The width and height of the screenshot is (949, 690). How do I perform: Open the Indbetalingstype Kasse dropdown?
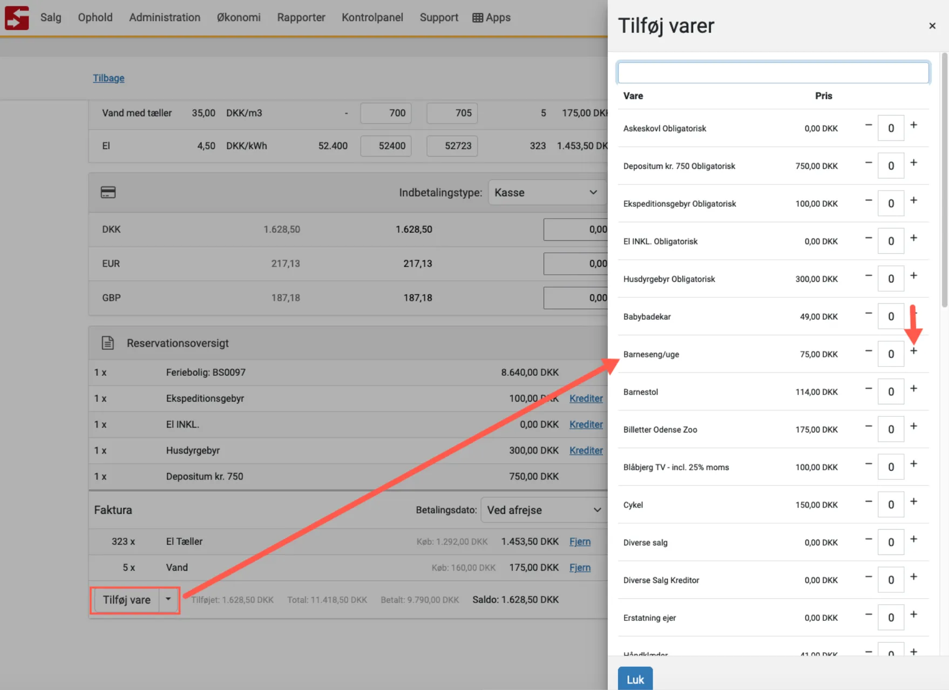click(x=546, y=192)
